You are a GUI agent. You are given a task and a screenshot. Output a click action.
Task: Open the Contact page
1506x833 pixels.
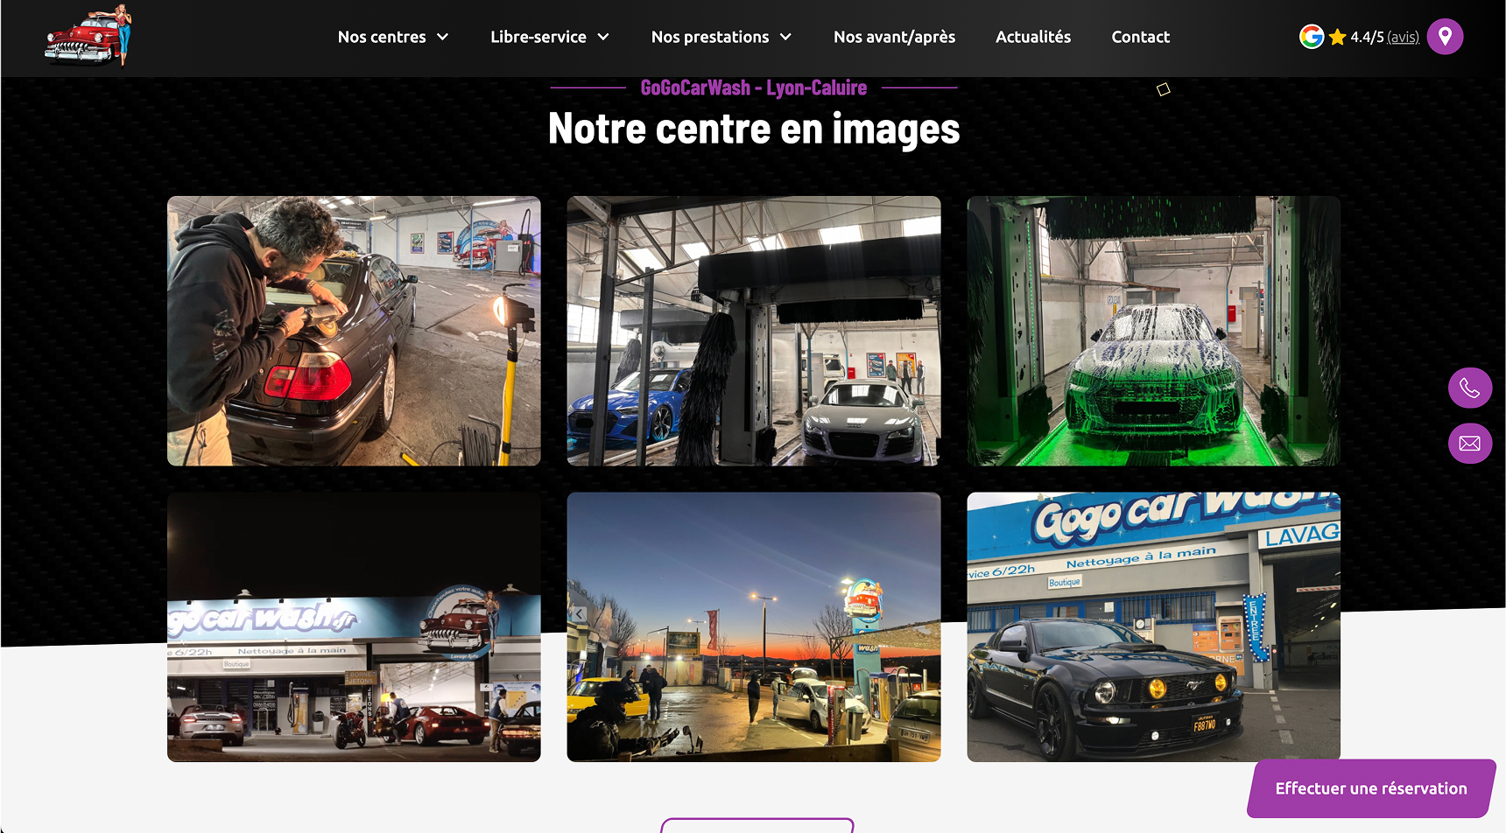pyautogui.click(x=1140, y=37)
